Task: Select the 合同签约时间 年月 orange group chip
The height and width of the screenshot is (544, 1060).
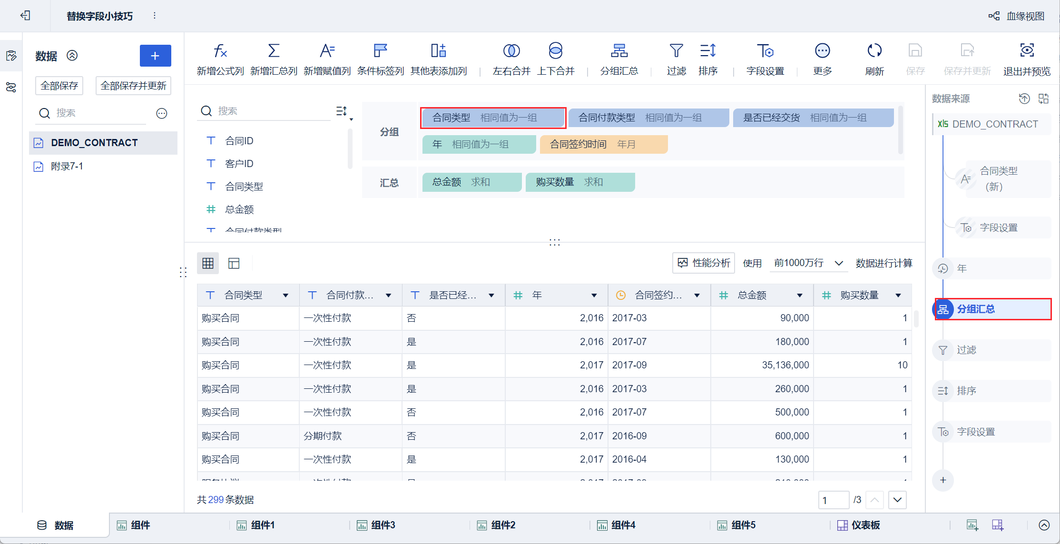Action: pos(603,144)
